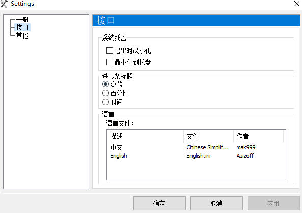Click the 作者 column header

pyautogui.click(x=259, y=136)
